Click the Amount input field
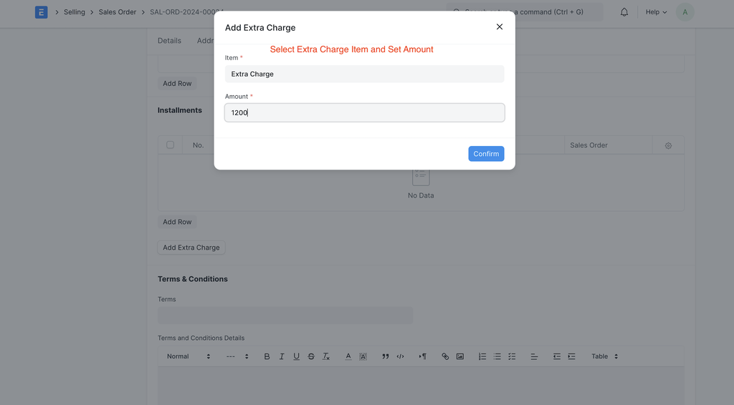 [x=364, y=112]
